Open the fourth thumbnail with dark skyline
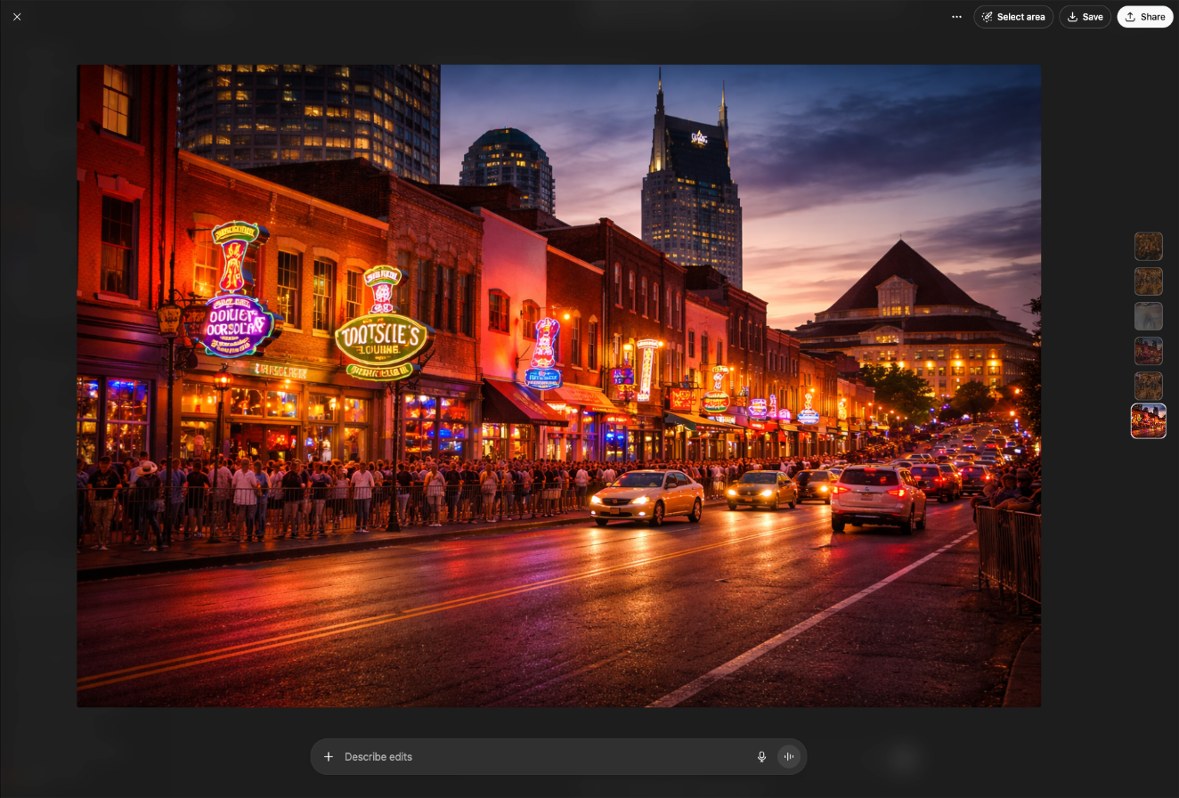The width and height of the screenshot is (1179, 798). coord(1148,351)
